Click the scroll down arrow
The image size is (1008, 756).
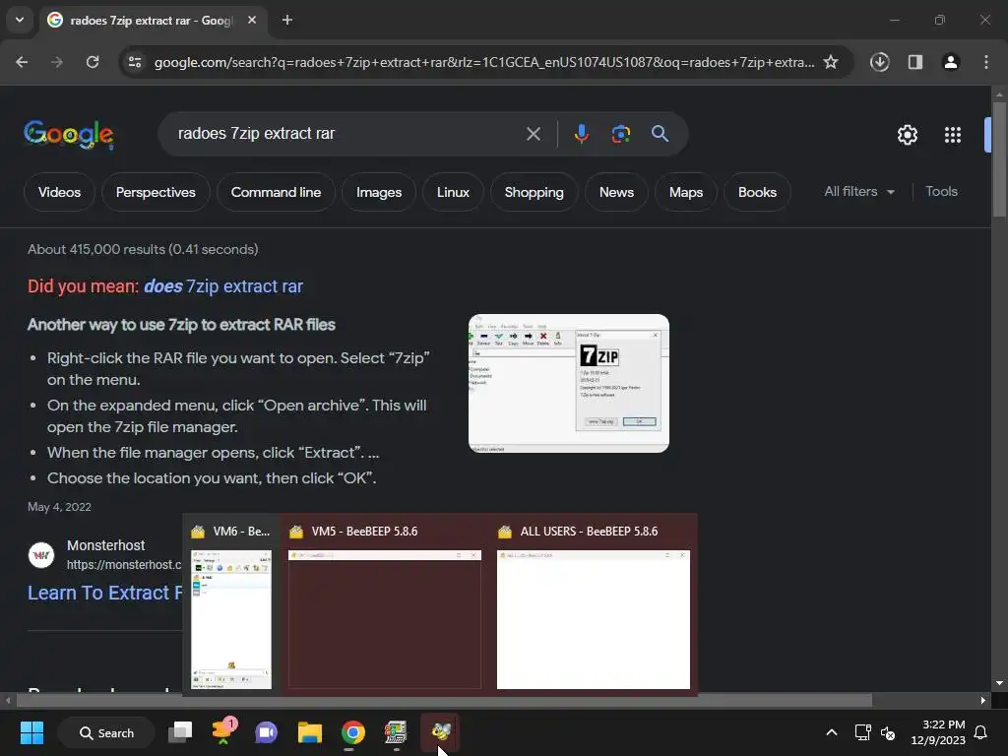pos(999,683)
